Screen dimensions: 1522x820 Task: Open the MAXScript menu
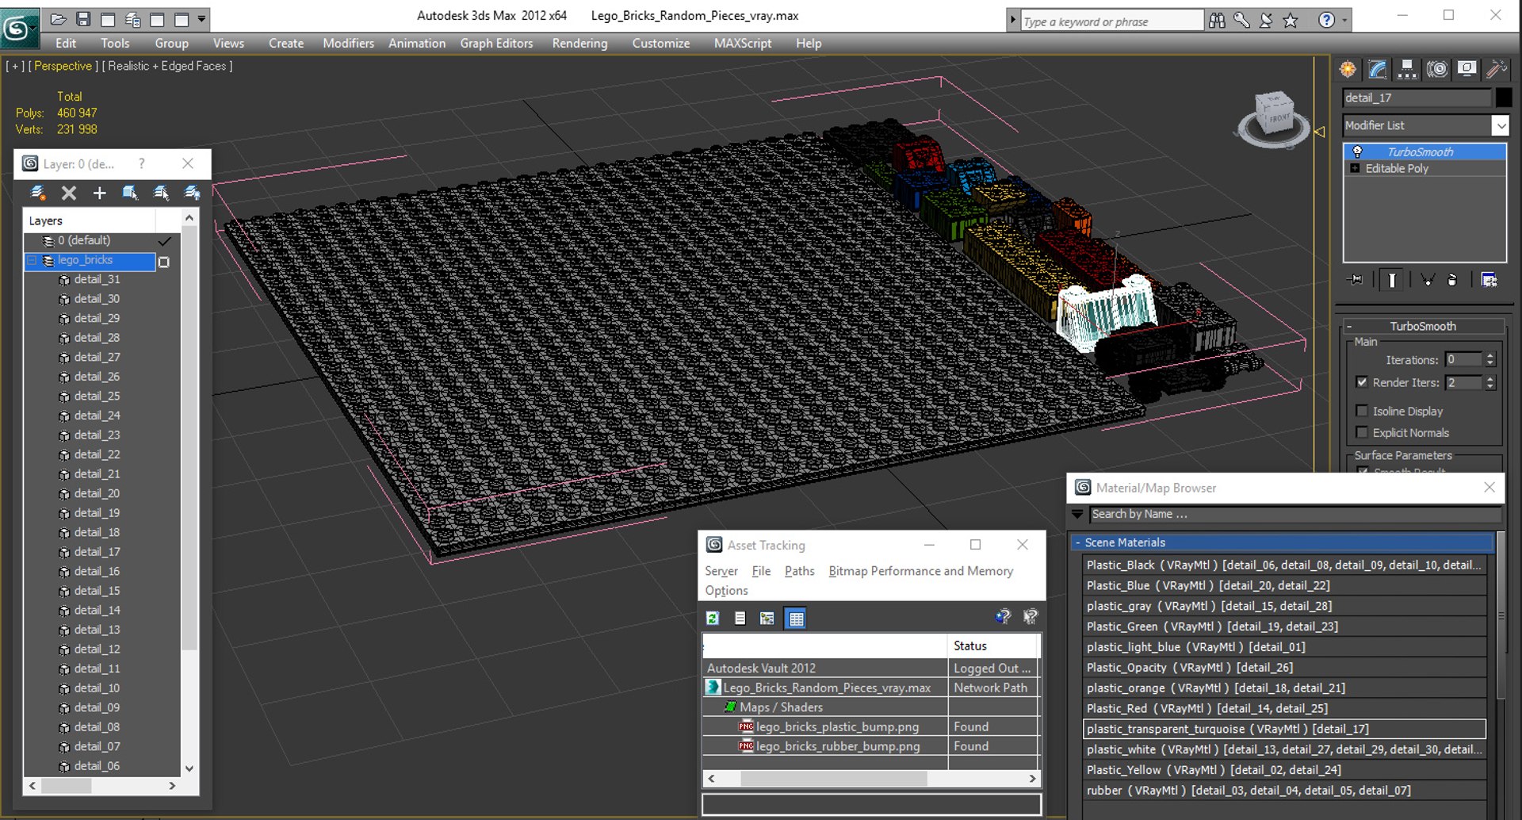[x=743, y=44]
